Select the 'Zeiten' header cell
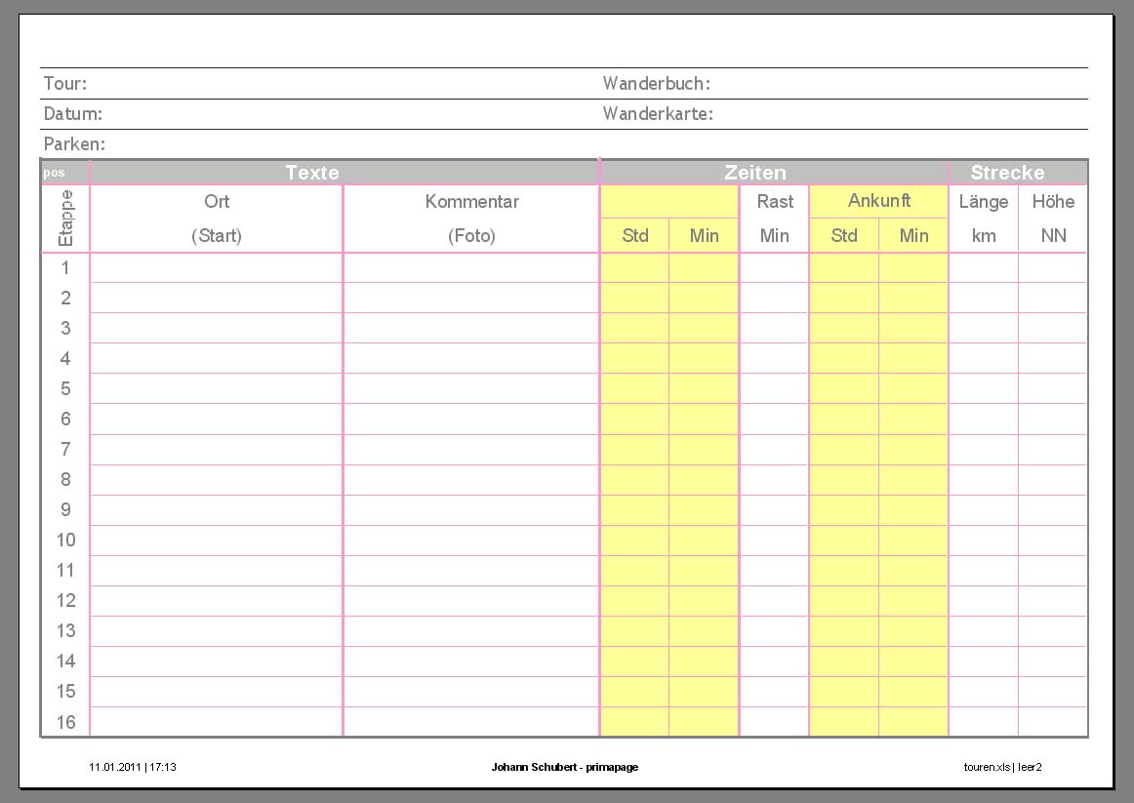This screenshot has height=803, width=1134. pos(774,172)
